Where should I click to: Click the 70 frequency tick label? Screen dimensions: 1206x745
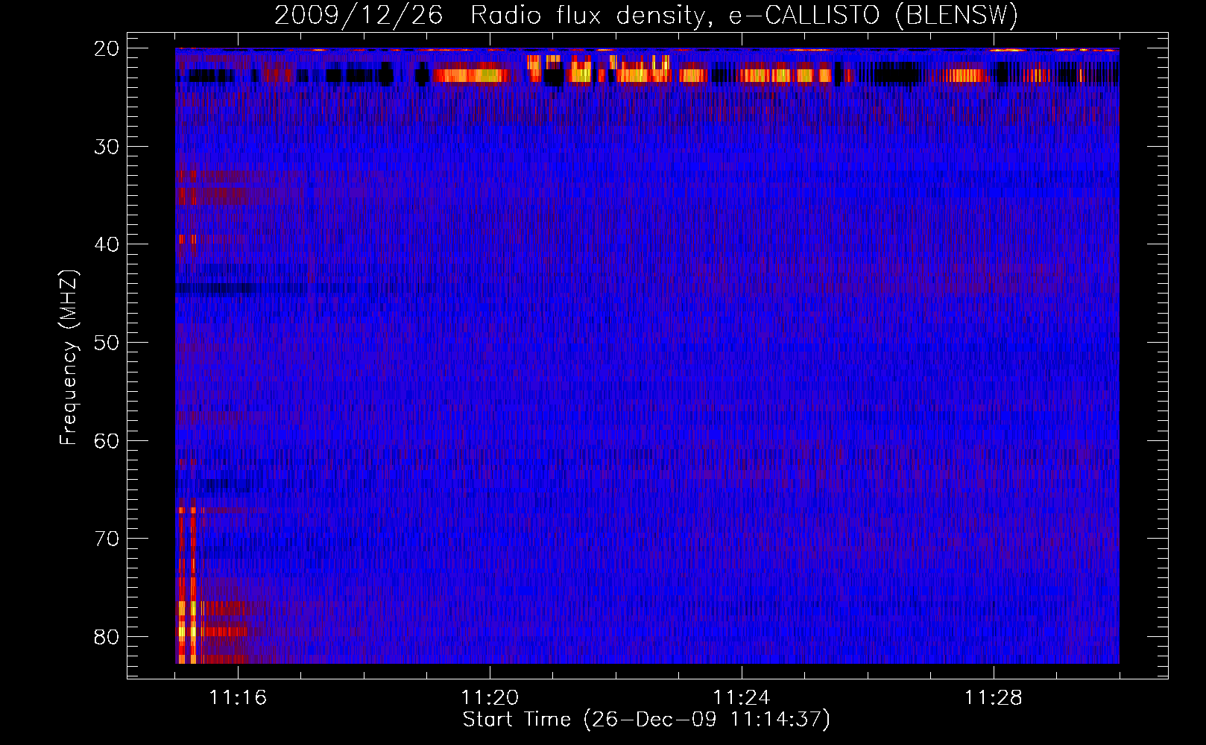(x=107, y=539)
